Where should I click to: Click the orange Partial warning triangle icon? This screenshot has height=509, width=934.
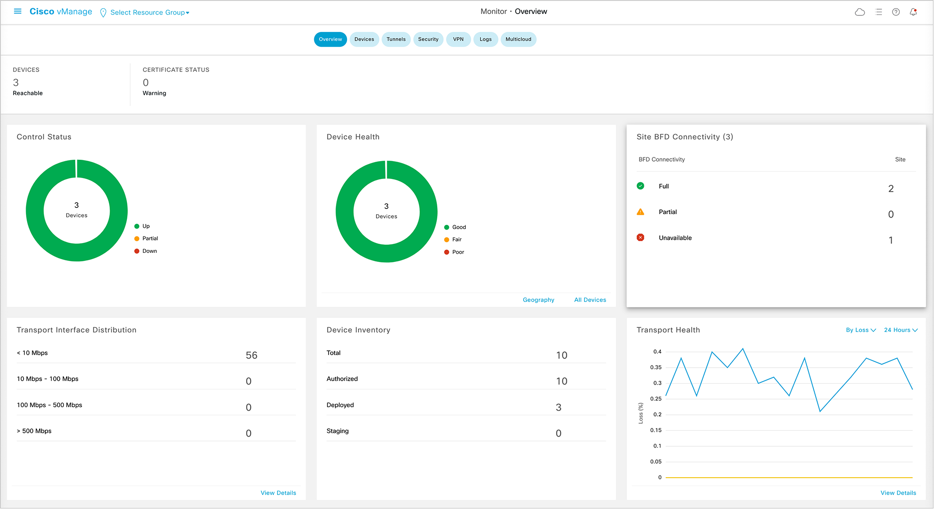[641, 212]
